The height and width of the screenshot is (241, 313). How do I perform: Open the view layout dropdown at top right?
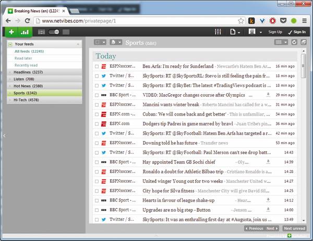pyautogui.click(x=281, y=42)
